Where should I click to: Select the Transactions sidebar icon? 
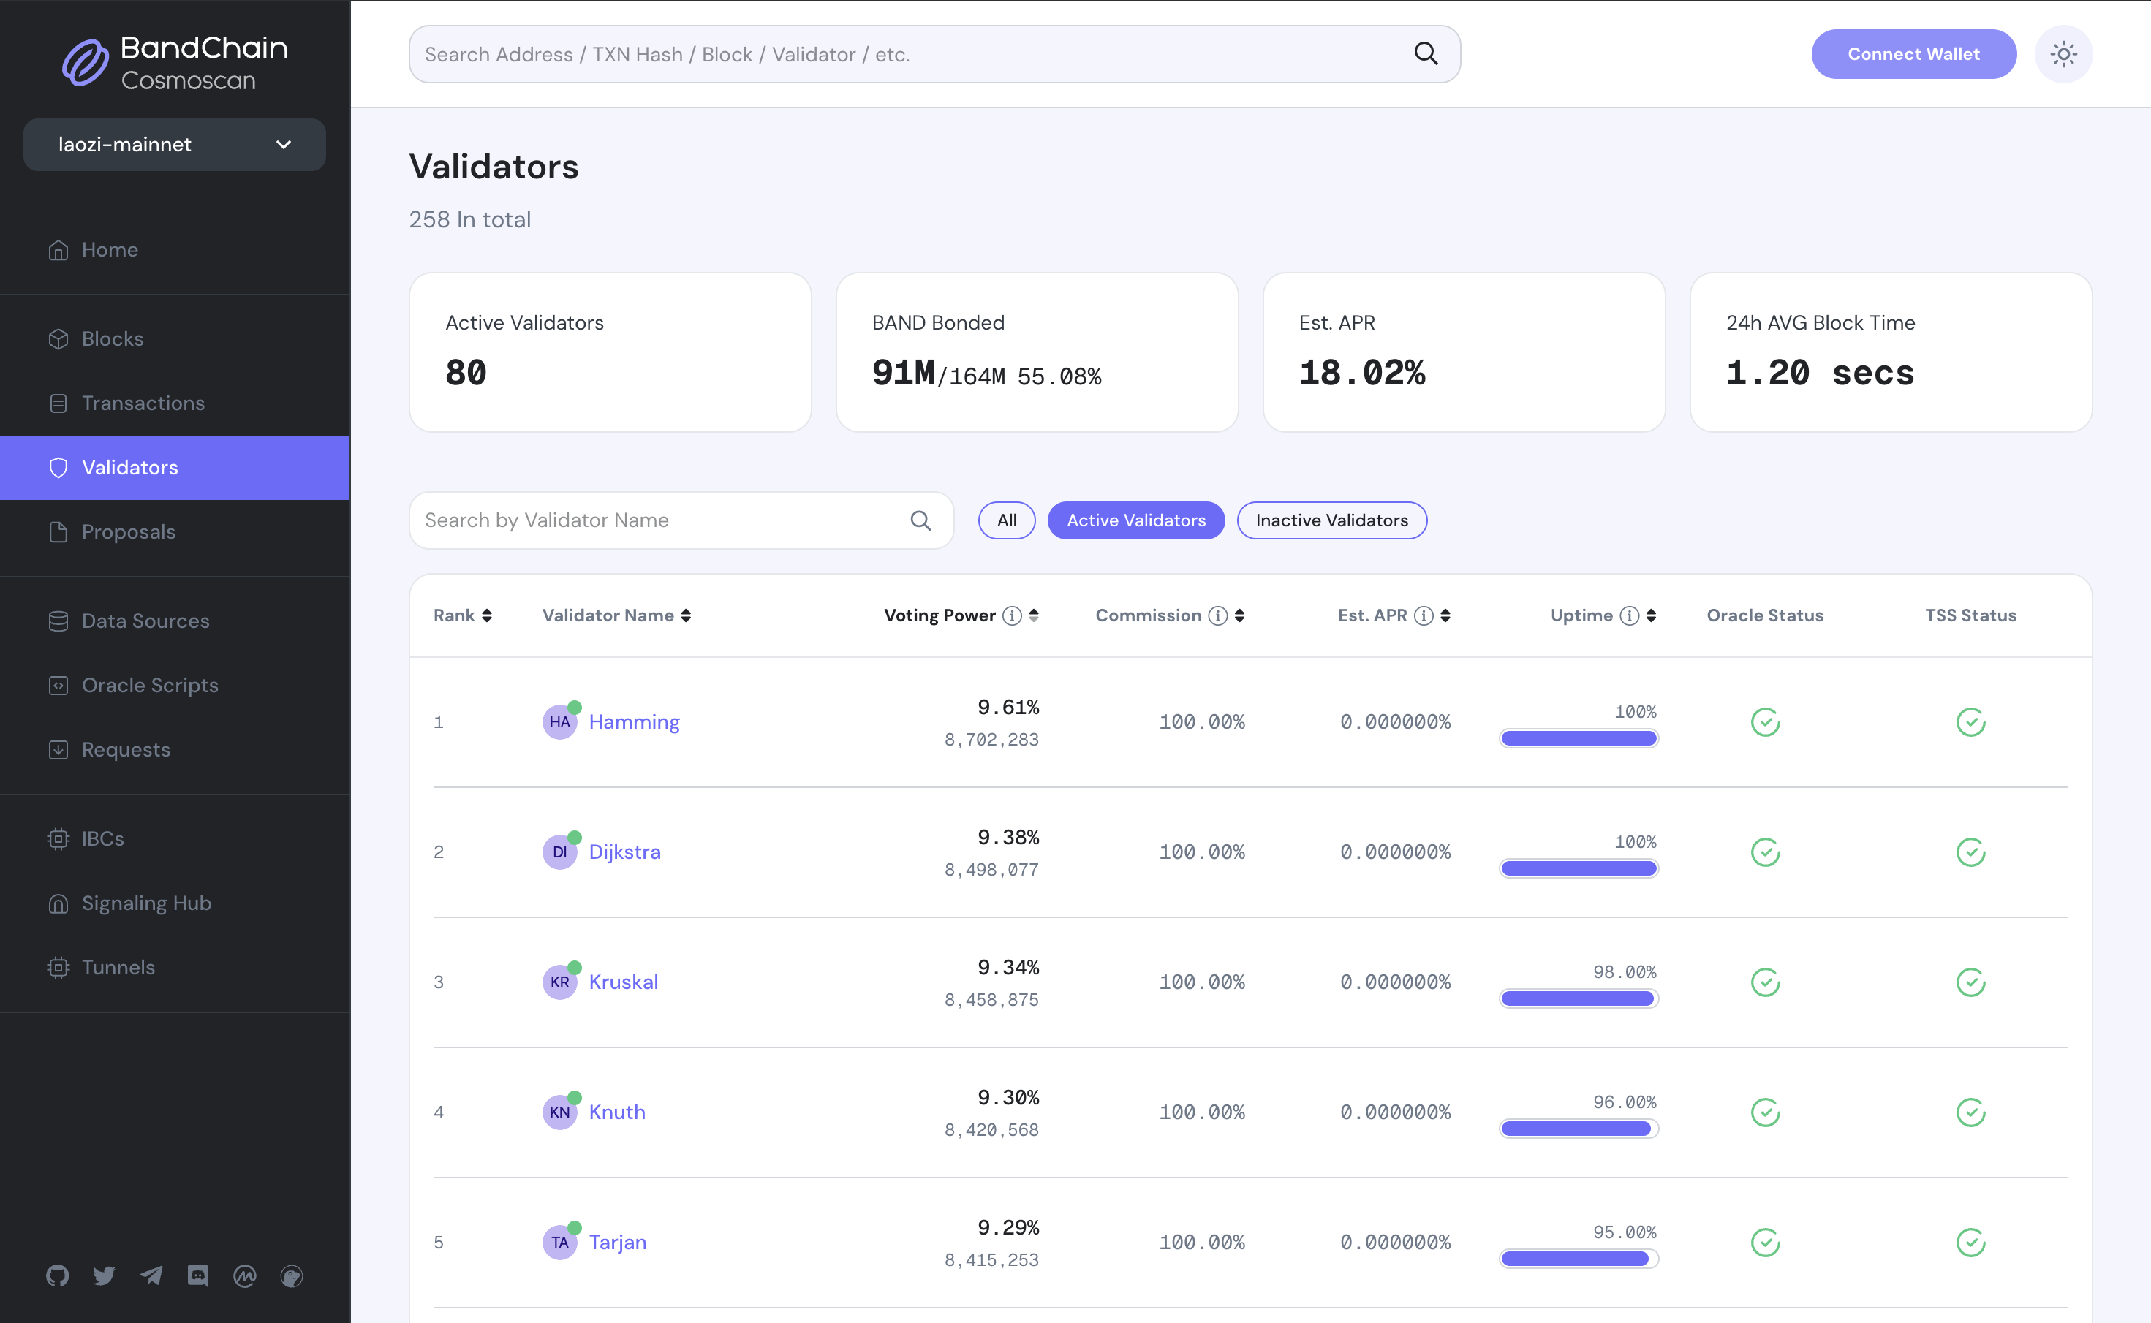(58, 403)
